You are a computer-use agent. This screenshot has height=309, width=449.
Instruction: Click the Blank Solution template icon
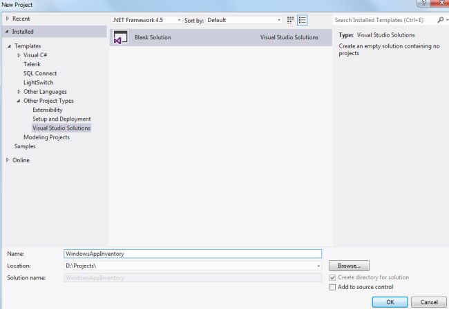pos(121,37)
